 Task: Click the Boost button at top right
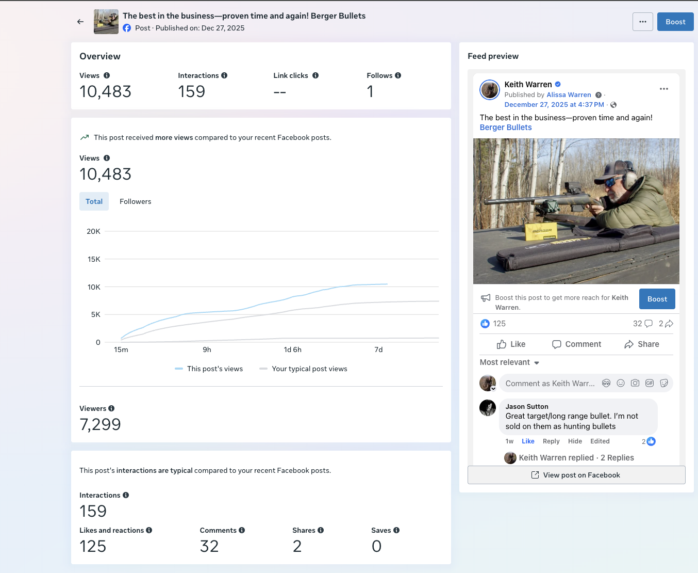tap(675, 22)
